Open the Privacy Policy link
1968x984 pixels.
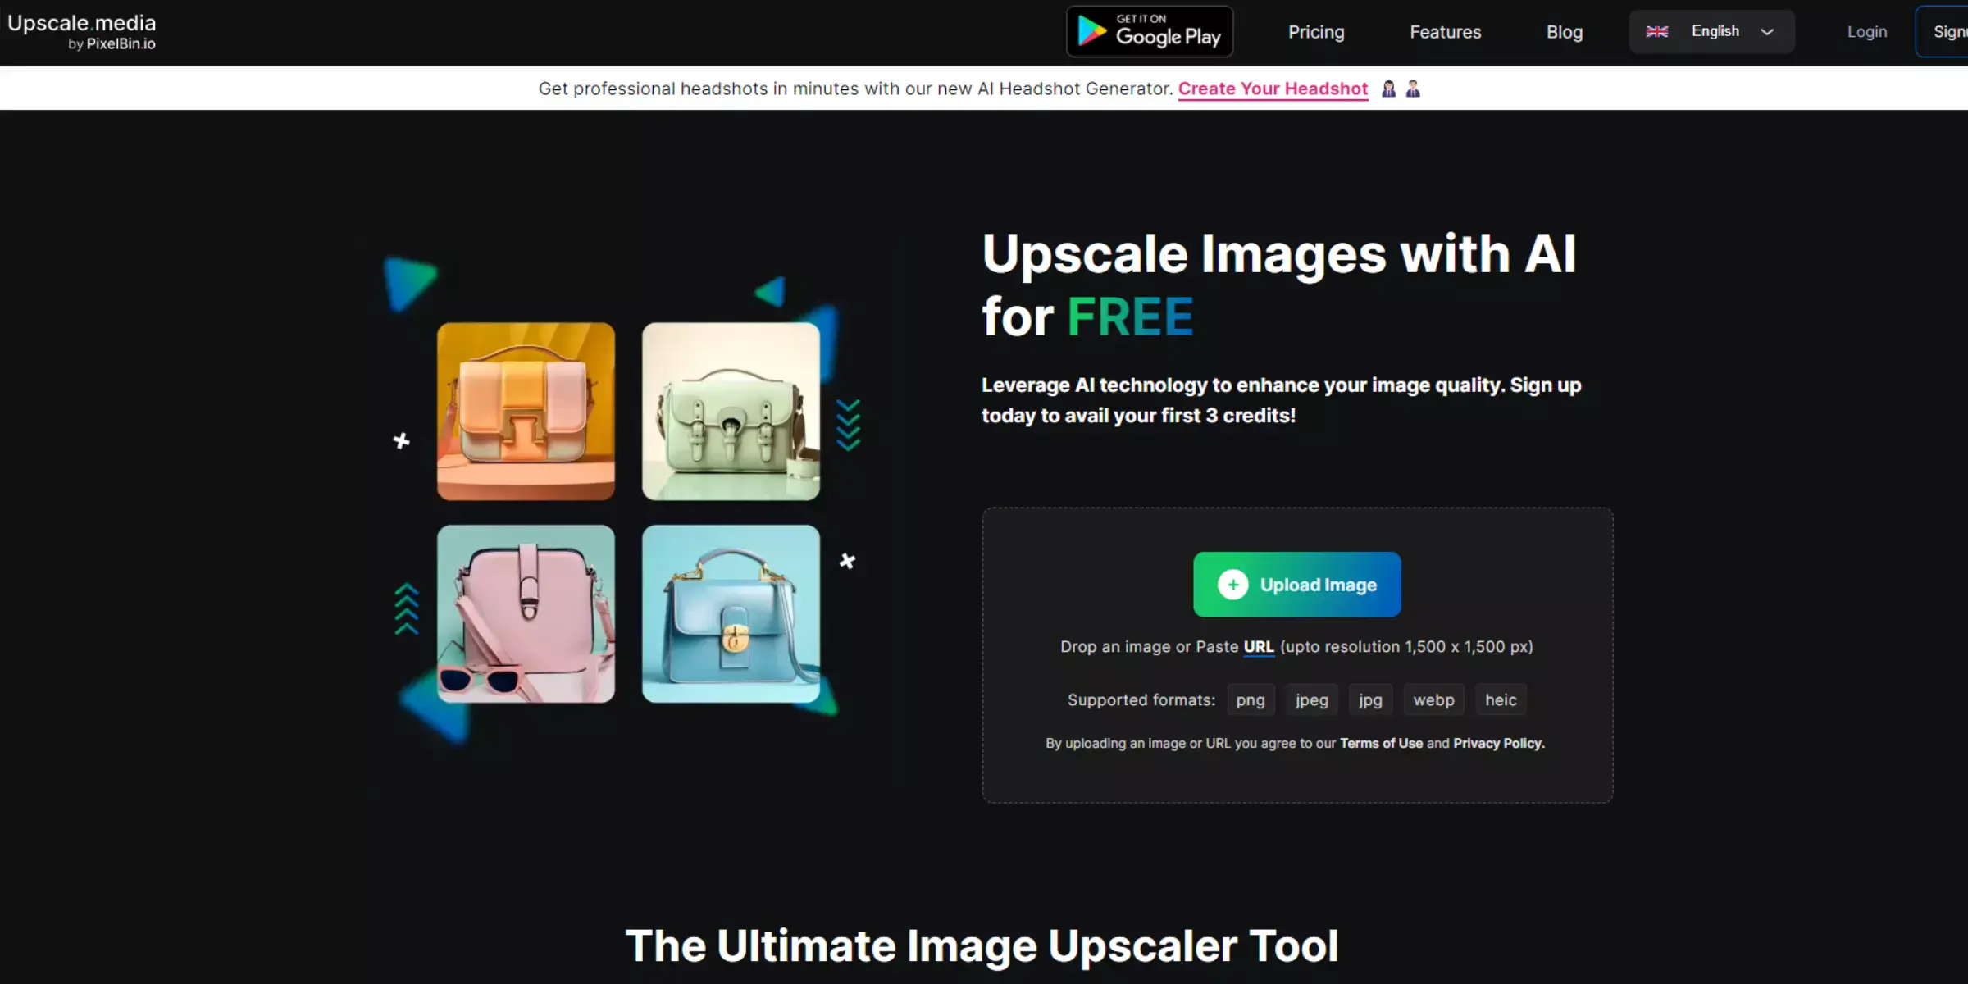pyautogui.click(x=1499, y=743)
